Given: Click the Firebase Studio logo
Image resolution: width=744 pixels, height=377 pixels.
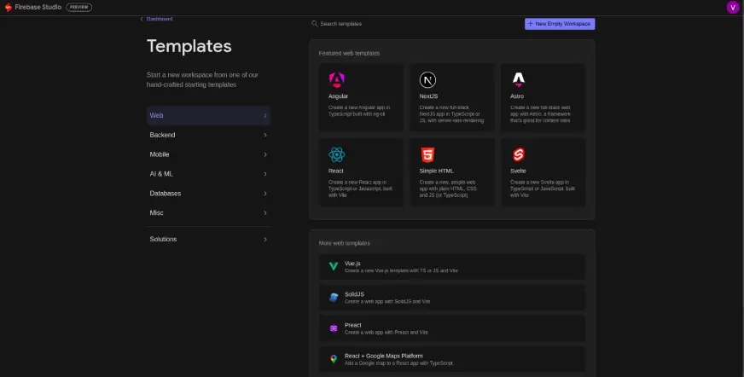Looking at the screenshot, I should (9, 7).
